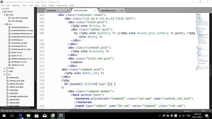Open index-css.css file

click(x=17, y=53)
